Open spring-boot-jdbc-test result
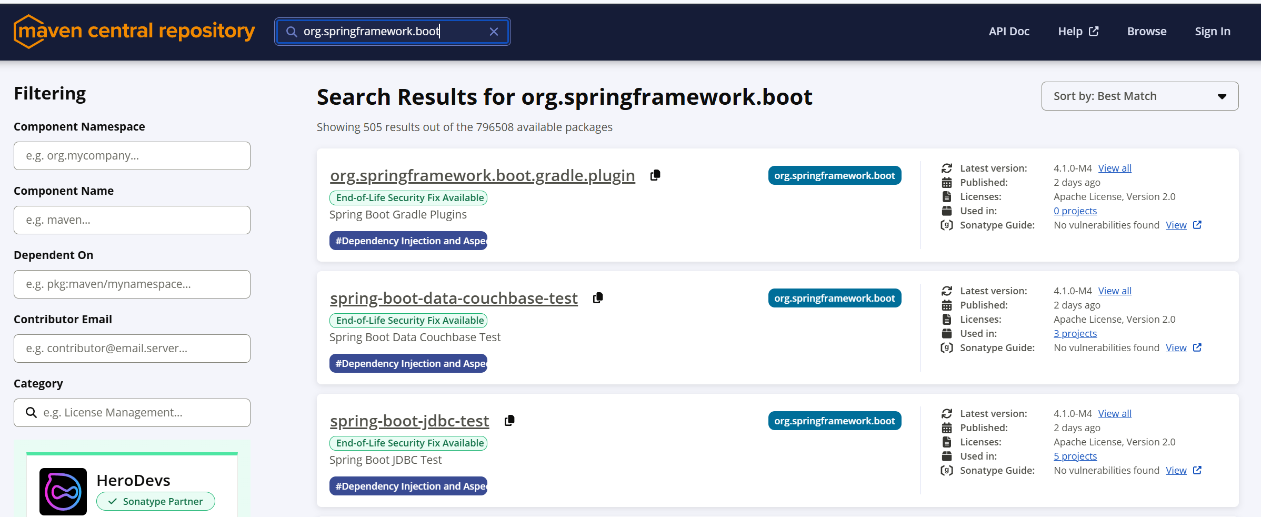This screenshot has width=1261, height=517. pos(409,421)
